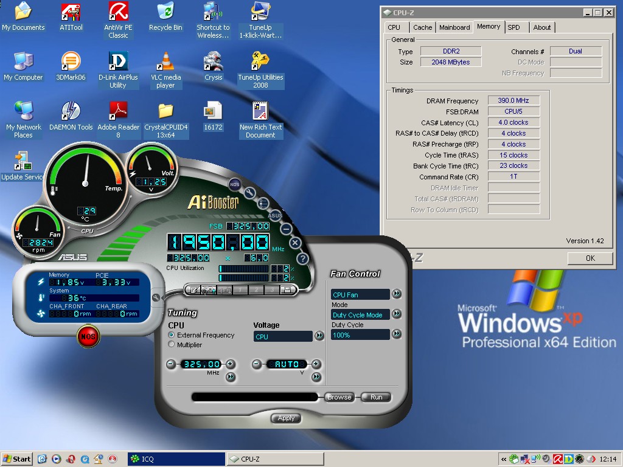Expand the Duty Cycle Mode selector arrow
The image size is (623, 467).
397,314
